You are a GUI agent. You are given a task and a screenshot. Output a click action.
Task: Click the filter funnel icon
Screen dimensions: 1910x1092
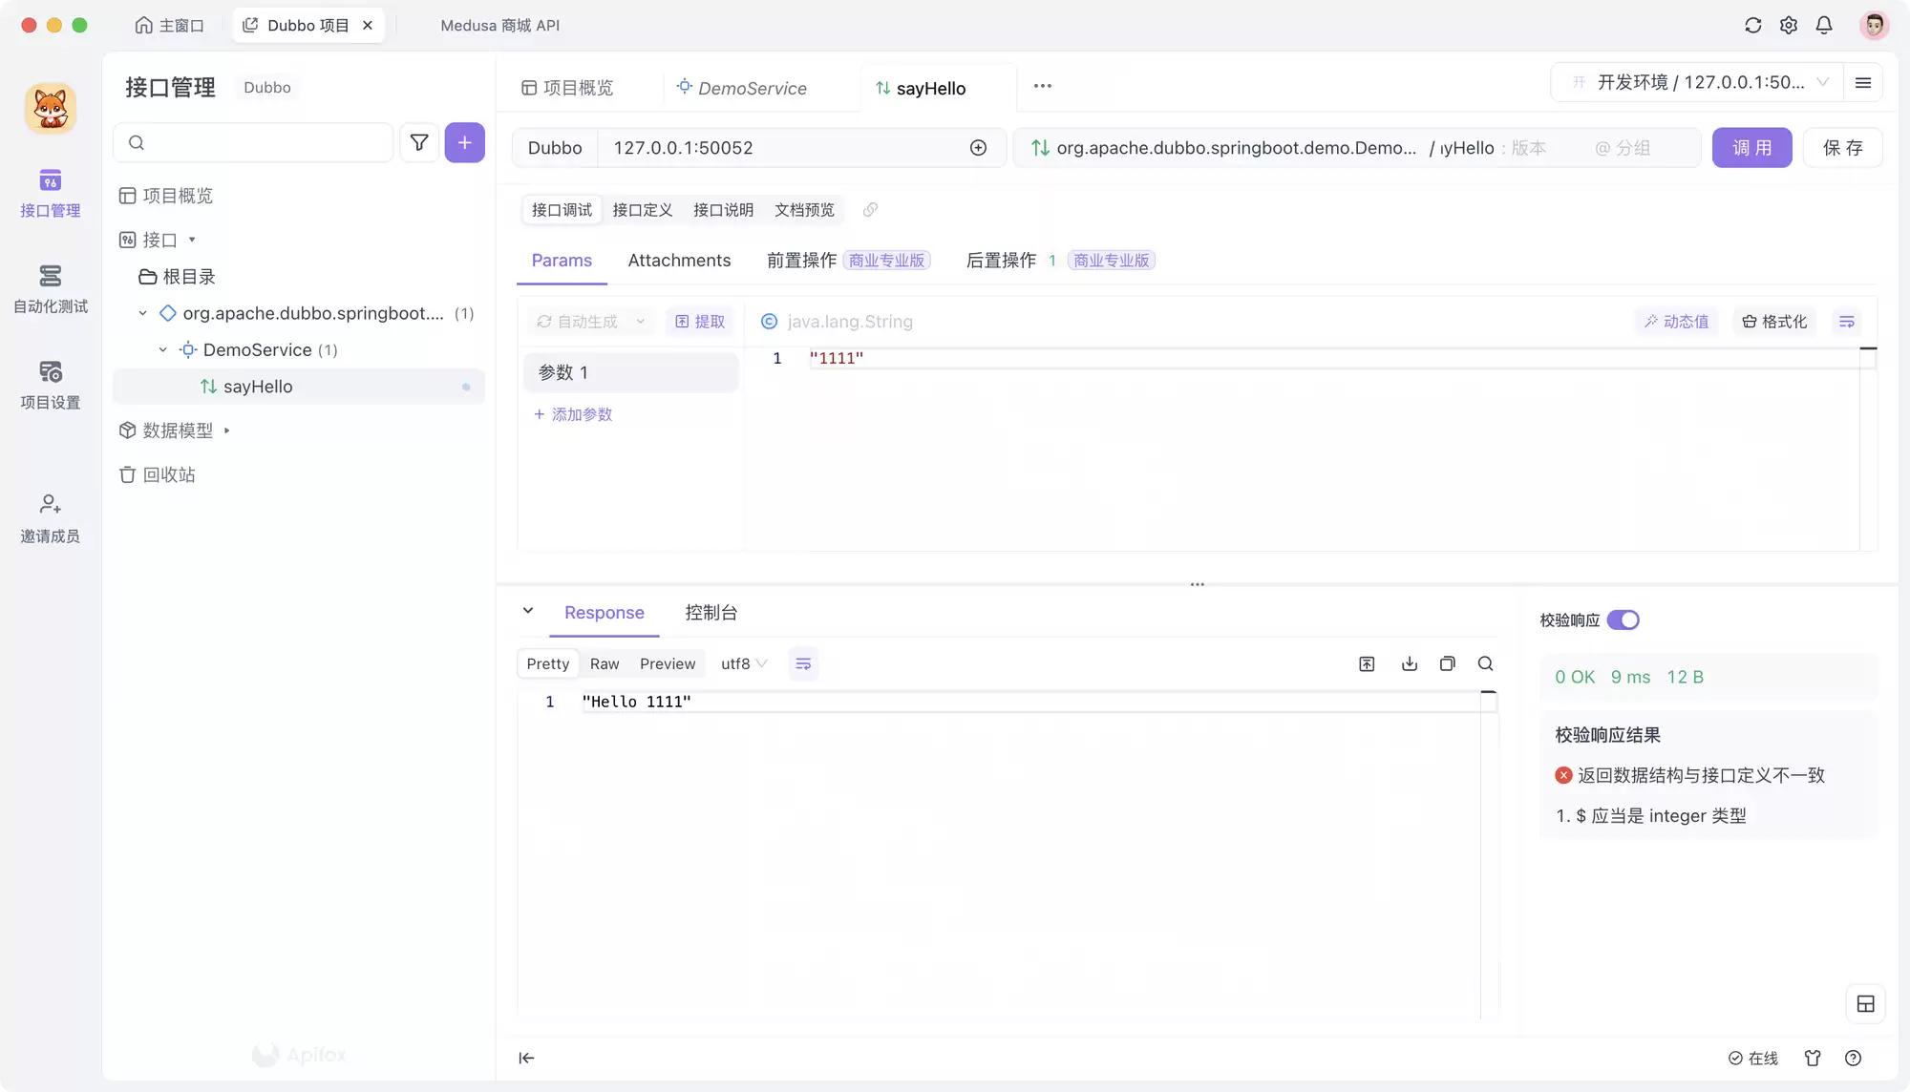click(x=419, y=142)
